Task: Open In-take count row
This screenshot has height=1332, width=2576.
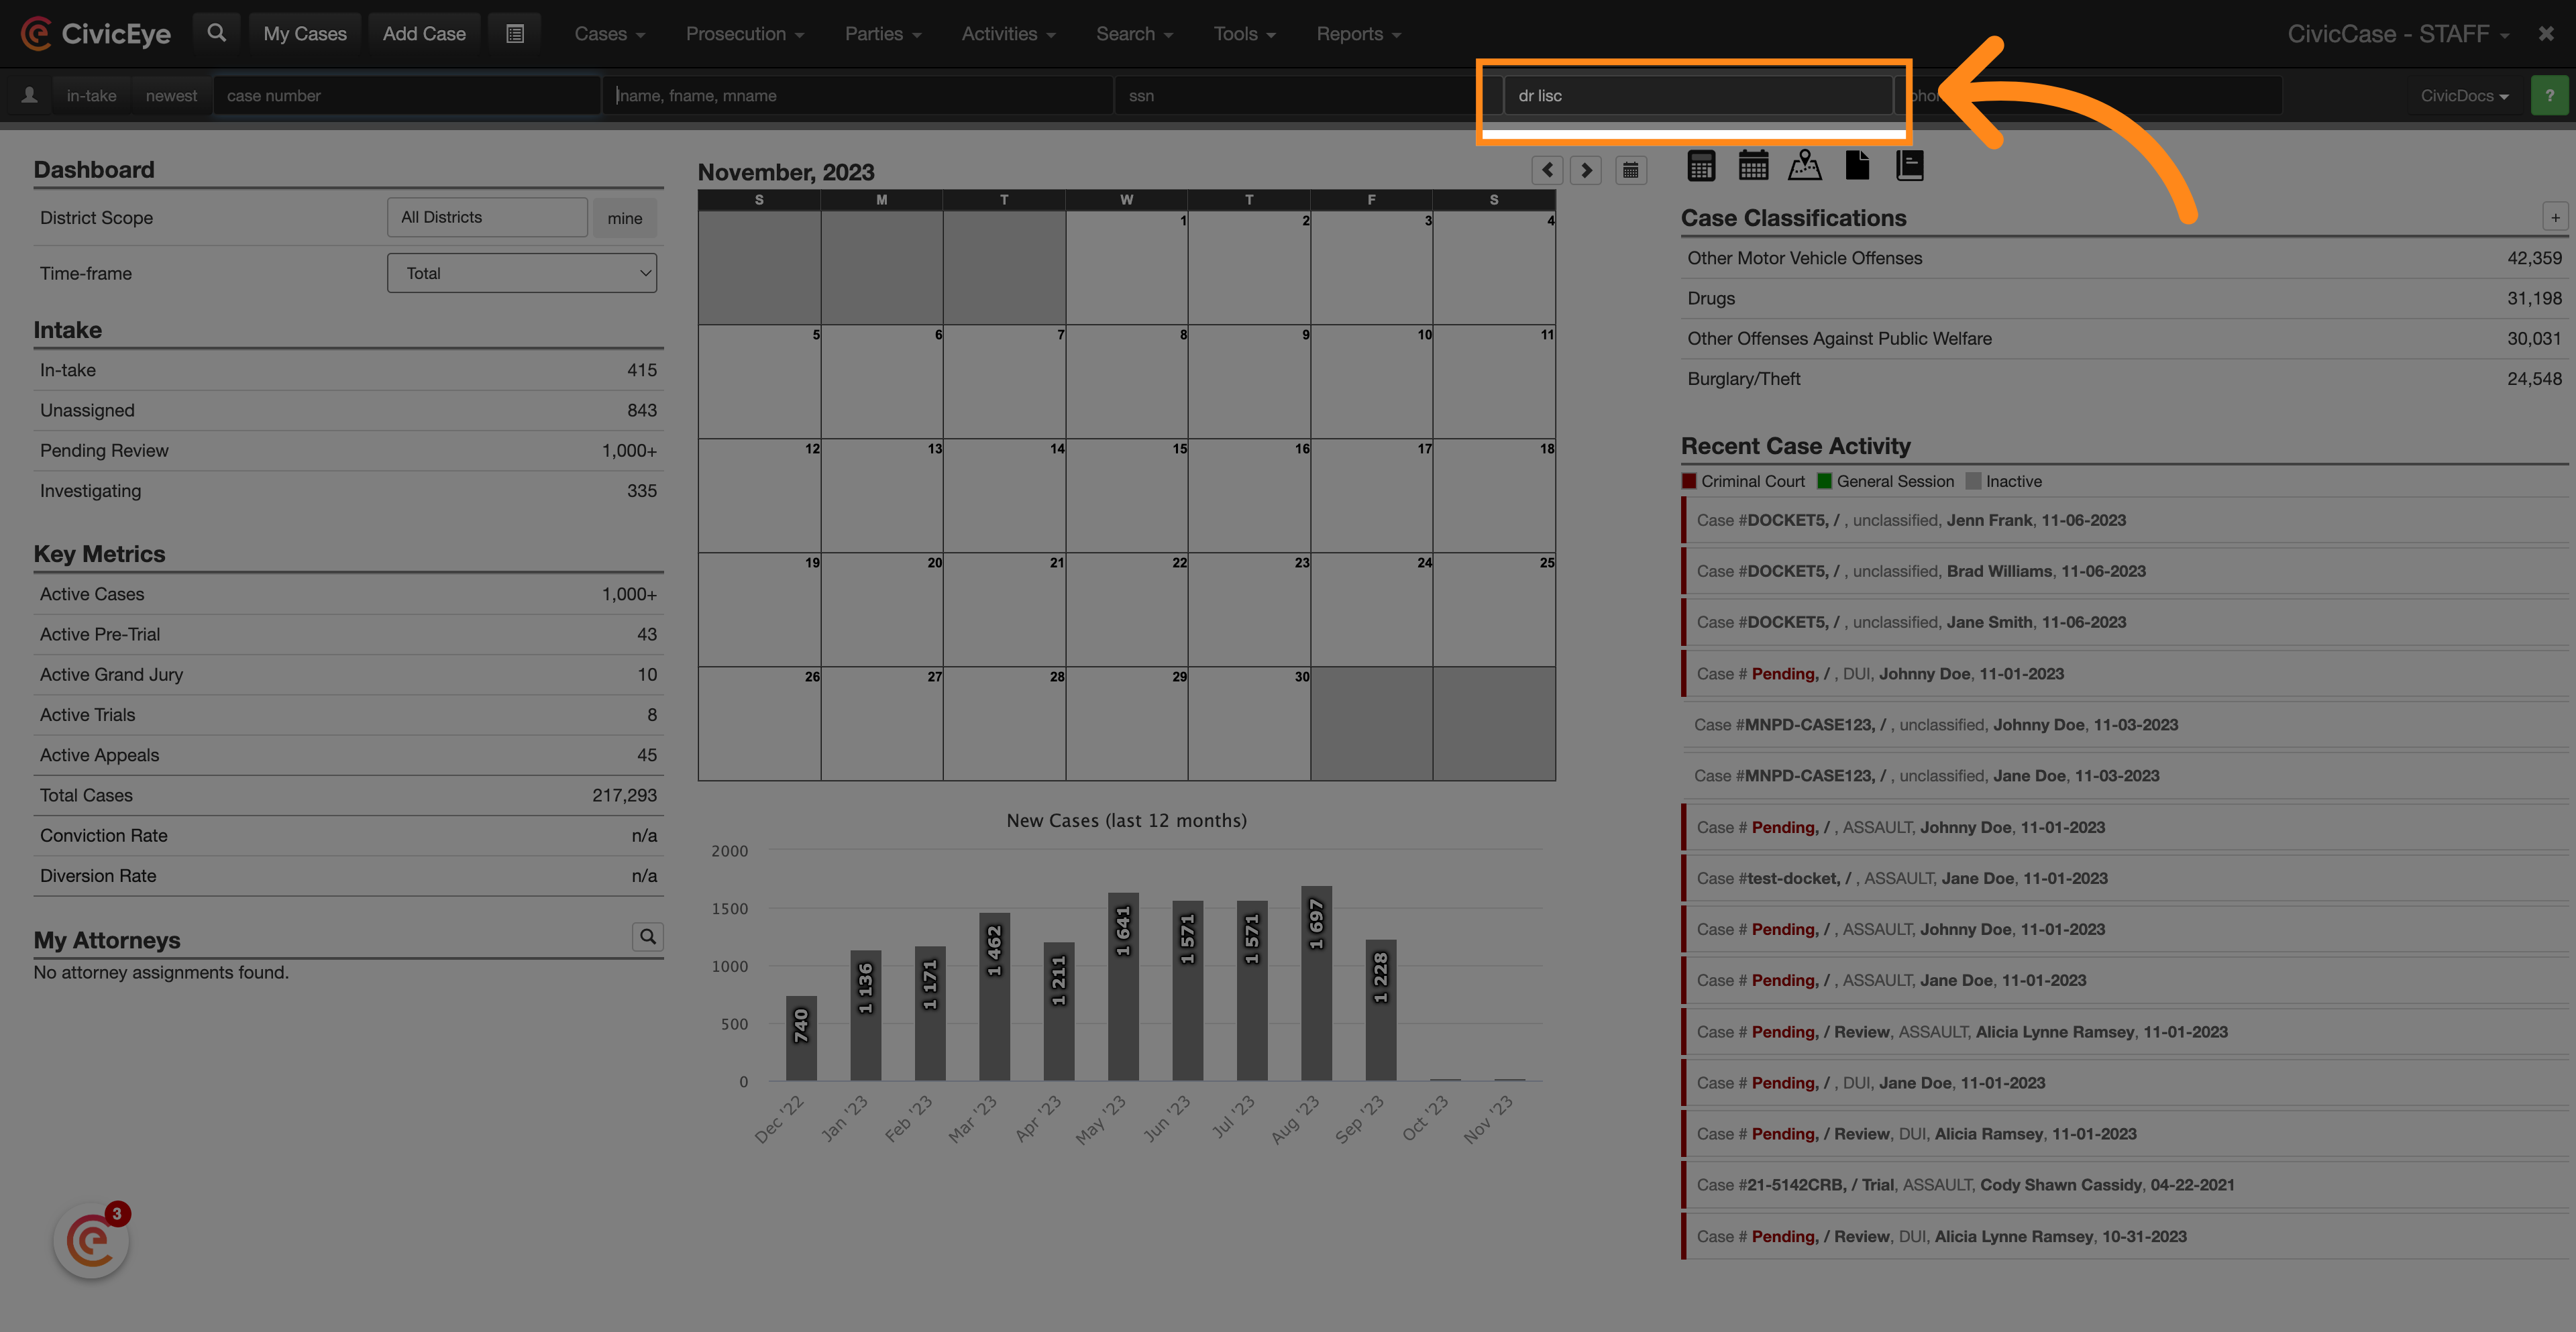Action: (348, 370)
